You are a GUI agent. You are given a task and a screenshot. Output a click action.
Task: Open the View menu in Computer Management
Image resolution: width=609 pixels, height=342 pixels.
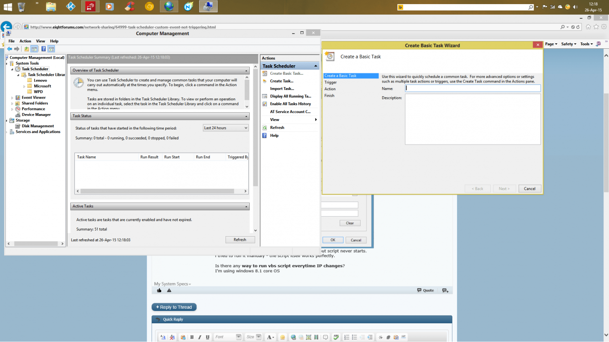tap(41, 41)
